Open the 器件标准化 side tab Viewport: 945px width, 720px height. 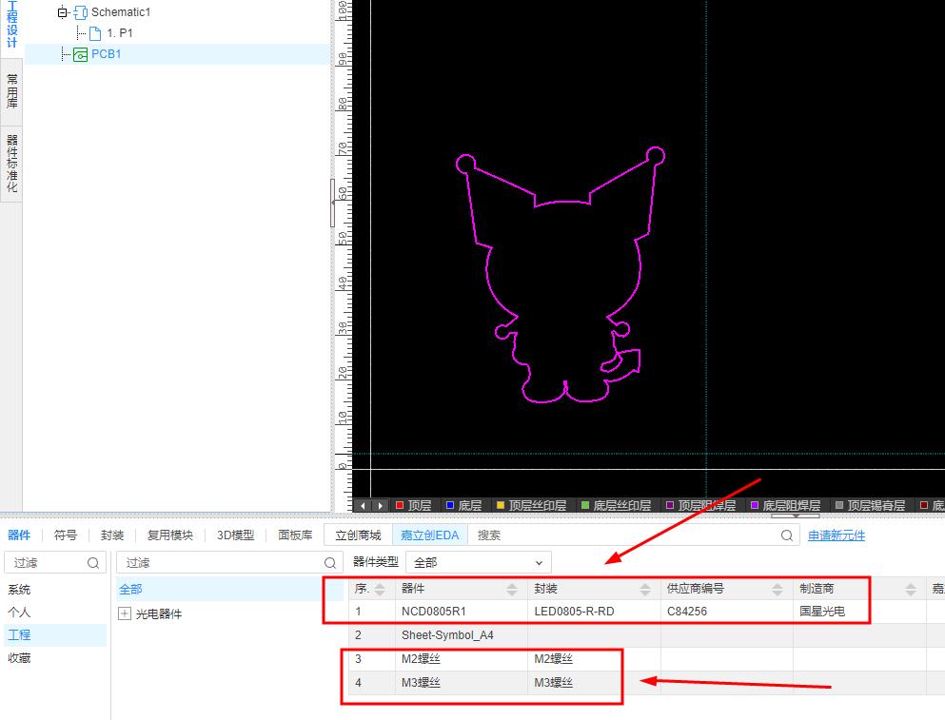(11, 164)
